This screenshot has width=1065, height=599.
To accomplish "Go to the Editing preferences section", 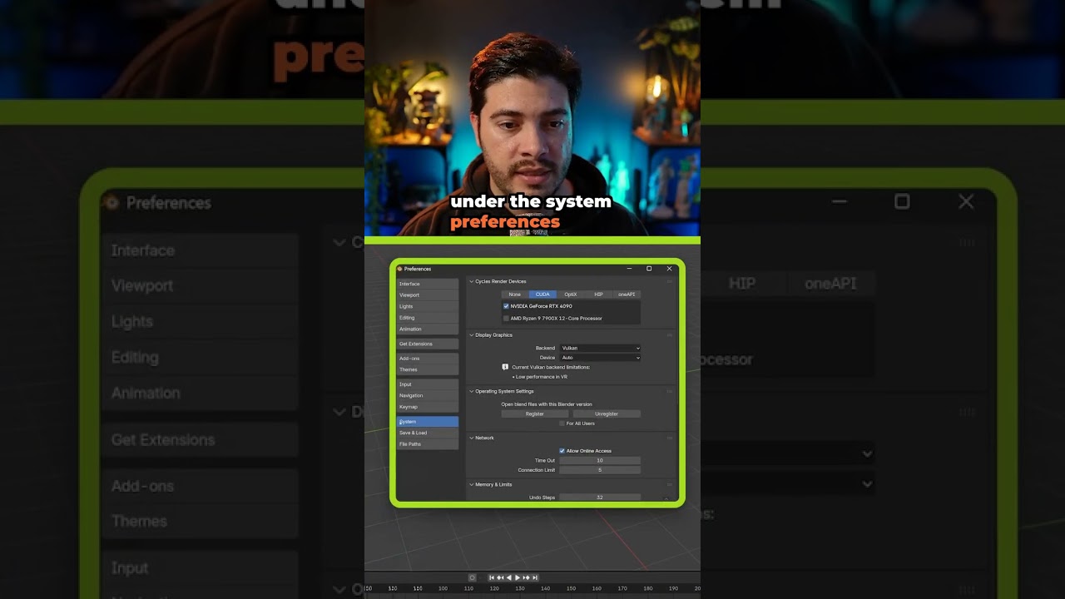I will click(x=428, y=318).
